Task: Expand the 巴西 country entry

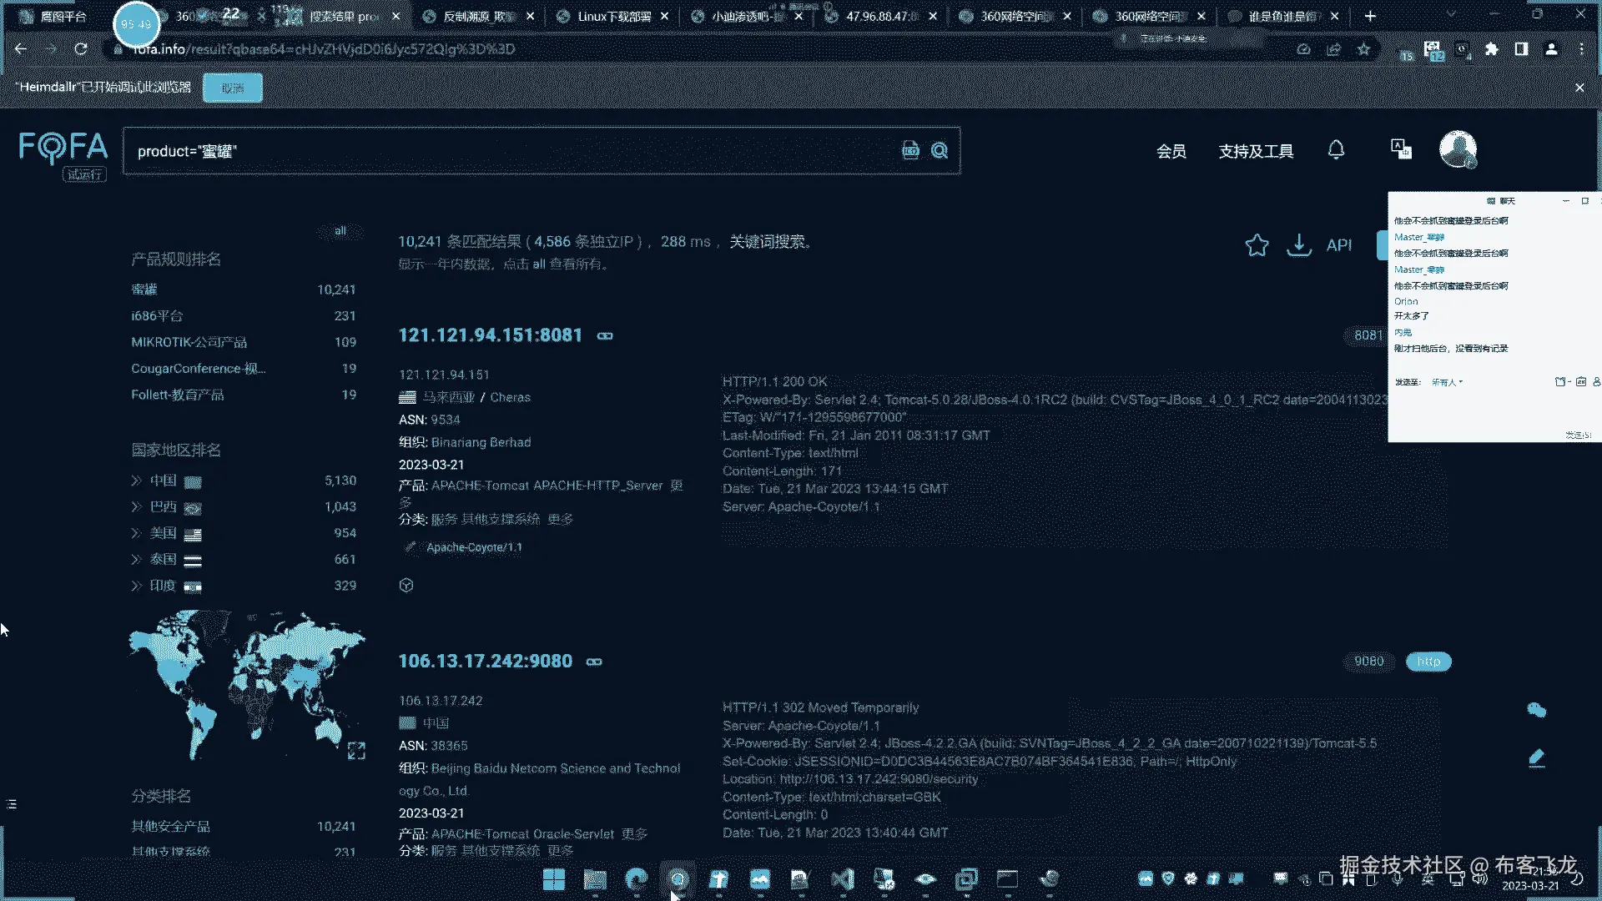Action: (137, 507)
